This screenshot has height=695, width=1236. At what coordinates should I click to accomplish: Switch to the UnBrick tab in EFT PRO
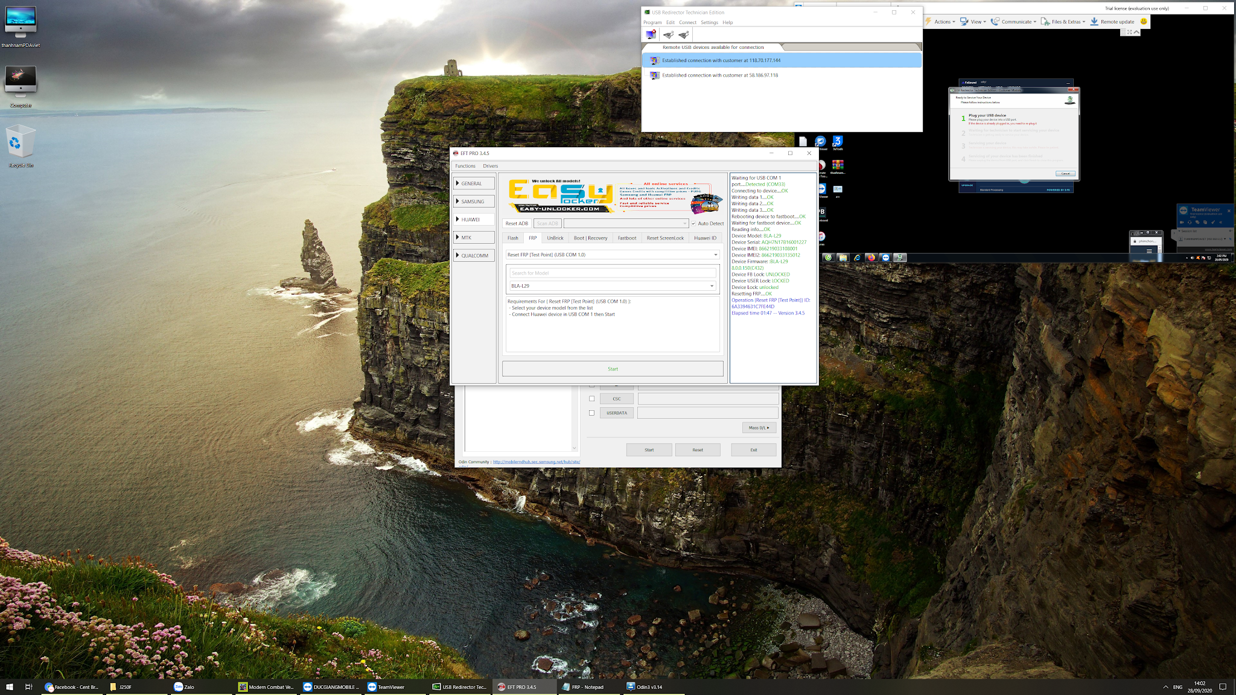point(555,238)
